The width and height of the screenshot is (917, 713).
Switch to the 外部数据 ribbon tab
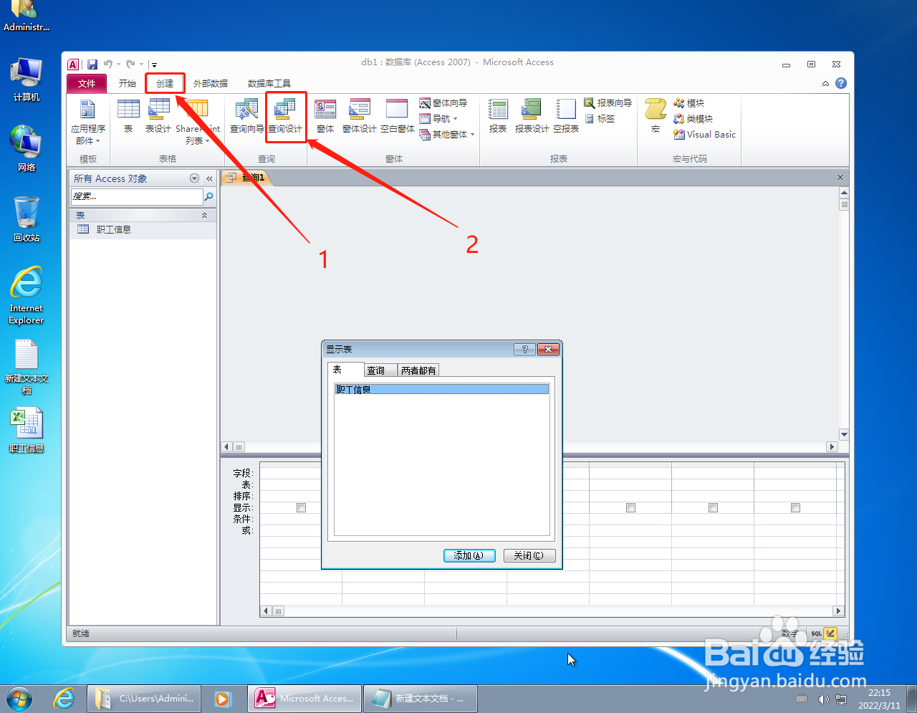pos(211,83)
